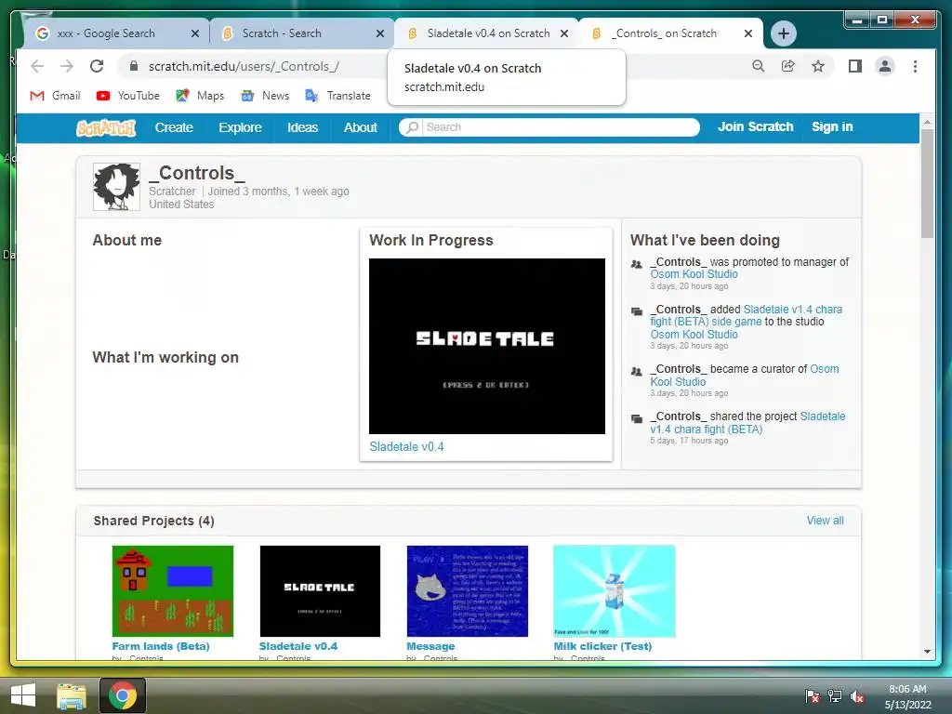Open the Maps bookmark
The image size is (952, 714).
coord(200,96)
